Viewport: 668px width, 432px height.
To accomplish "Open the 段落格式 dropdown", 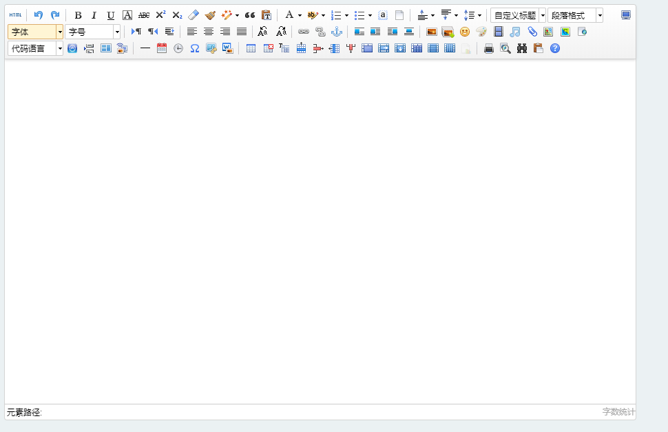I will point(575,15).
